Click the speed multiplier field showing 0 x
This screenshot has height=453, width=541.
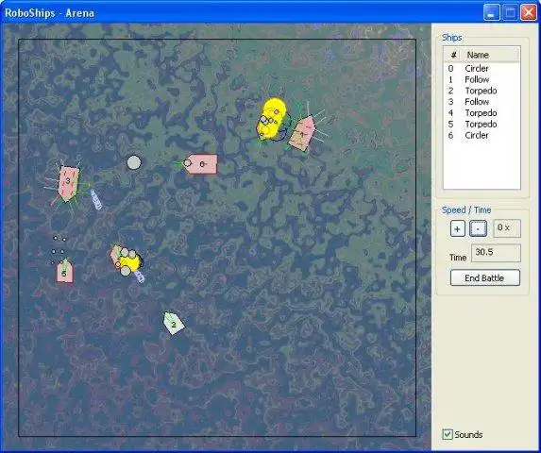(507, 228)
